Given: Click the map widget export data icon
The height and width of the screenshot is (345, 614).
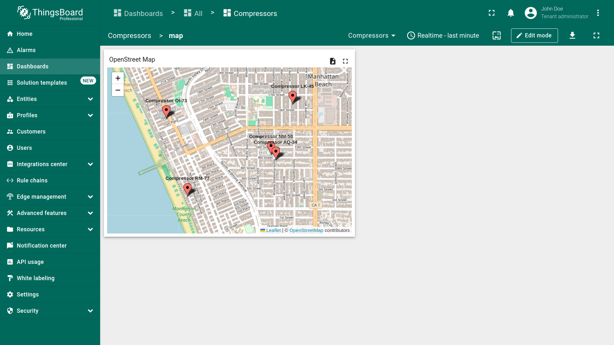Looking at the screenshot, I should pyautogui.click(x=333, y=61).
